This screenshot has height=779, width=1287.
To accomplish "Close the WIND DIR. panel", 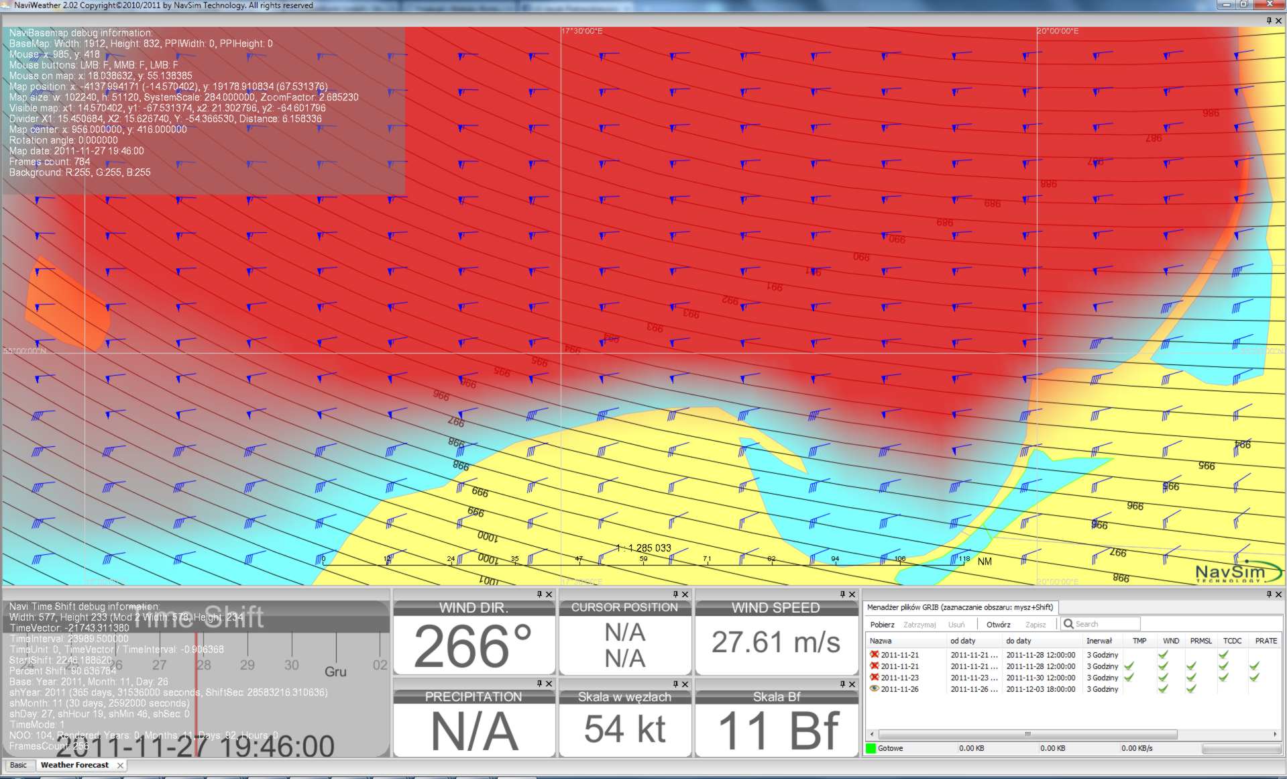I will (x=549, y=594).
